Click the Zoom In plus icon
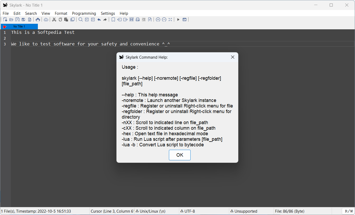Image resolution: width=355 pixels, height=215 pixels. 158,20
